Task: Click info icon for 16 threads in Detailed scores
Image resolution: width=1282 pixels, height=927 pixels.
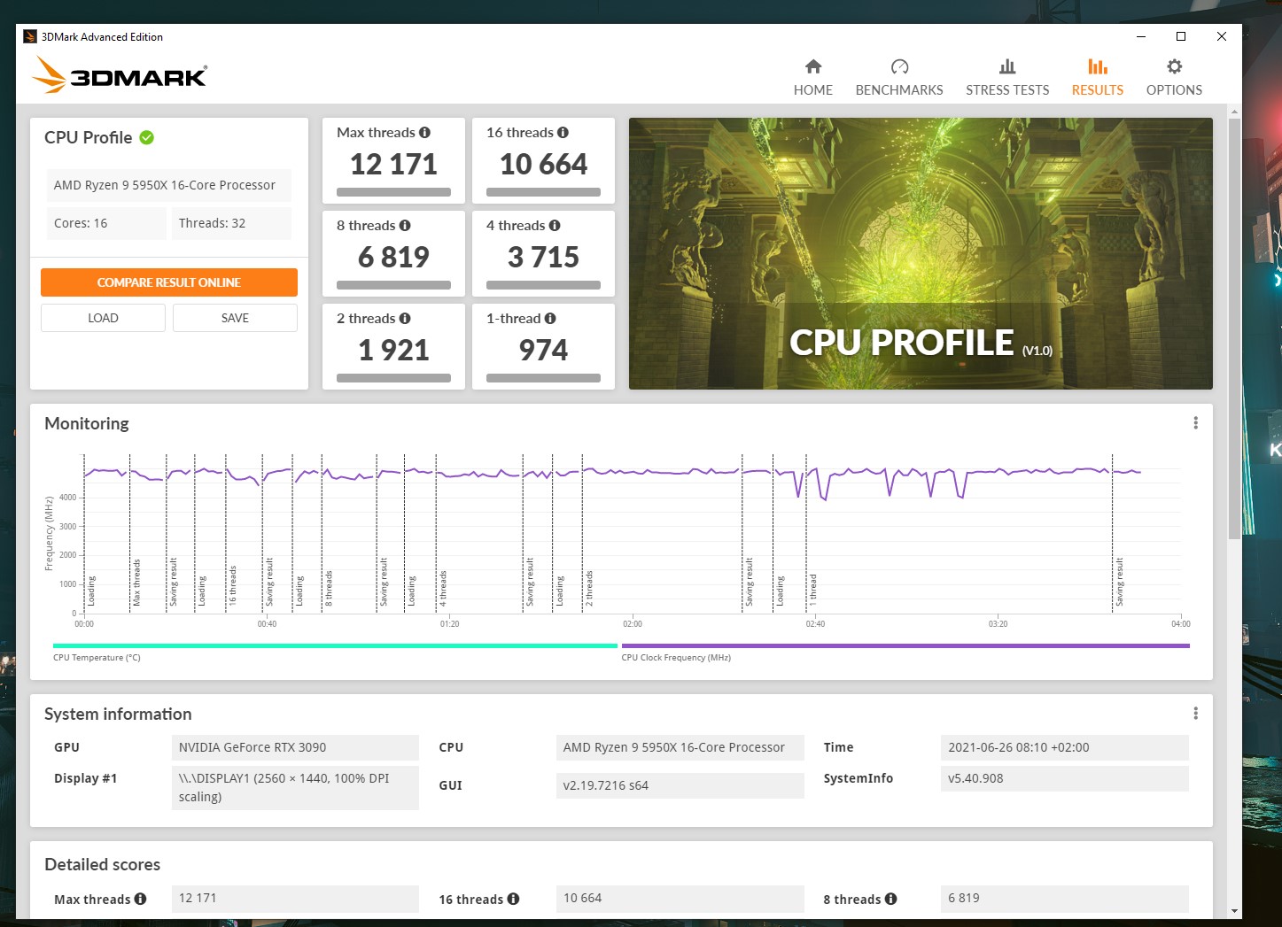Action: click(x=514, y=899)
